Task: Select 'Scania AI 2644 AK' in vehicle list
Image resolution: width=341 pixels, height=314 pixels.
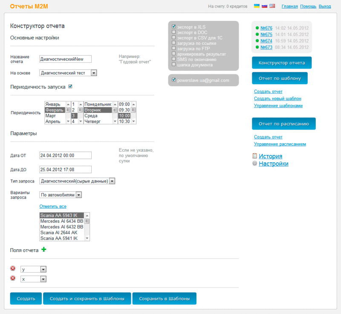Action: [62, 233]
